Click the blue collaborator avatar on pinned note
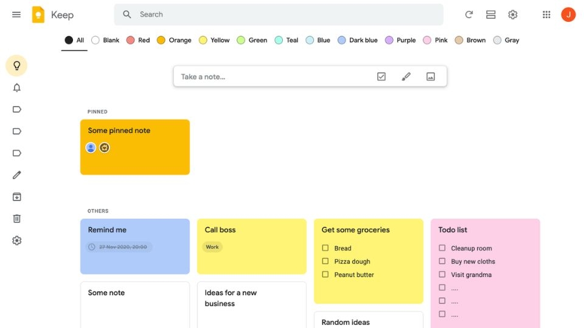The height and width of the screenshot is (328, 584). (91, 148)
